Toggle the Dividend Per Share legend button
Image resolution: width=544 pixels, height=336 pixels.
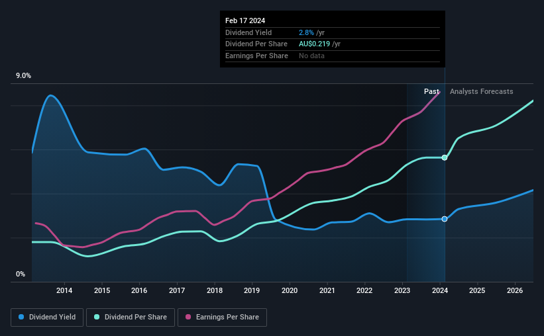pos(131,317)
